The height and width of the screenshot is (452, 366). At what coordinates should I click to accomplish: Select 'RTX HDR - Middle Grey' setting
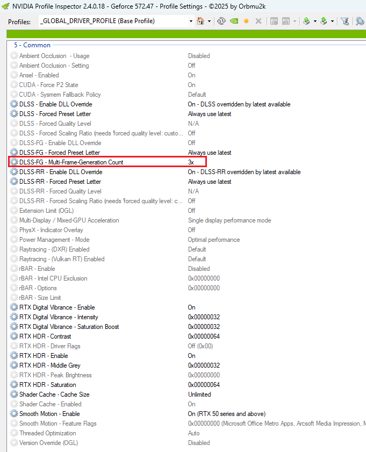(x=49, y=365)
